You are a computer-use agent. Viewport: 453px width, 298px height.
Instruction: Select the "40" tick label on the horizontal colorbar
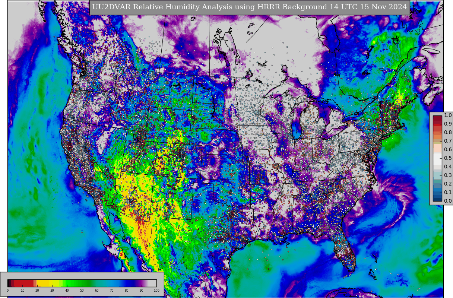click(67, 291)
